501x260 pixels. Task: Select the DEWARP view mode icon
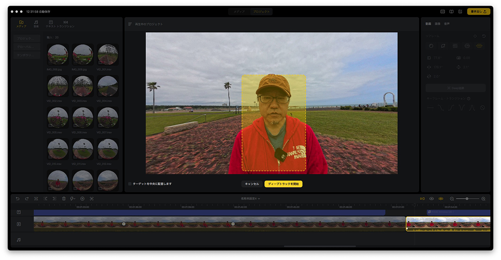pyautogui.click(x=479, y=46)
